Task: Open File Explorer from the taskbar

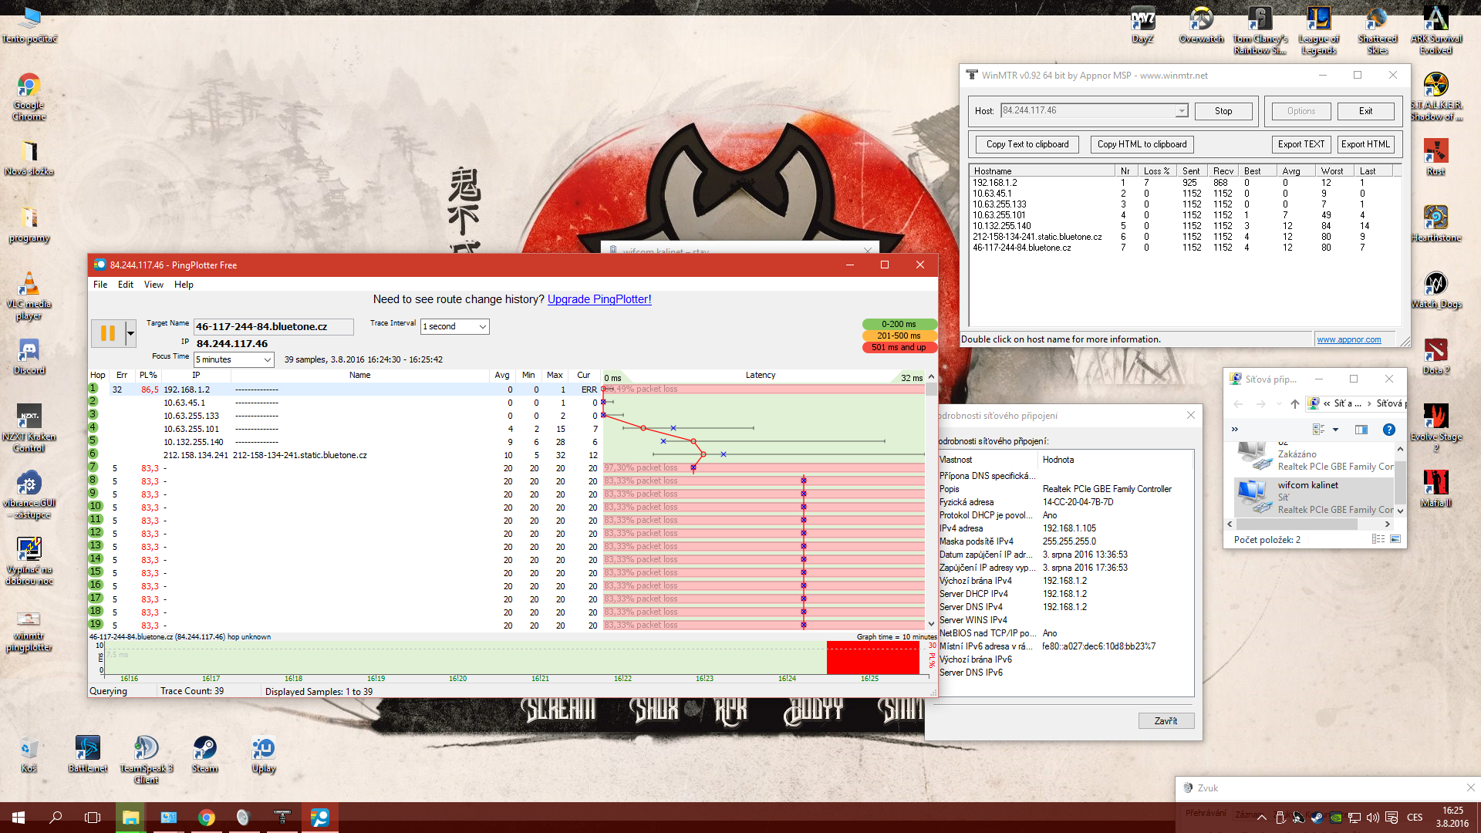Action: pos(130,818)
